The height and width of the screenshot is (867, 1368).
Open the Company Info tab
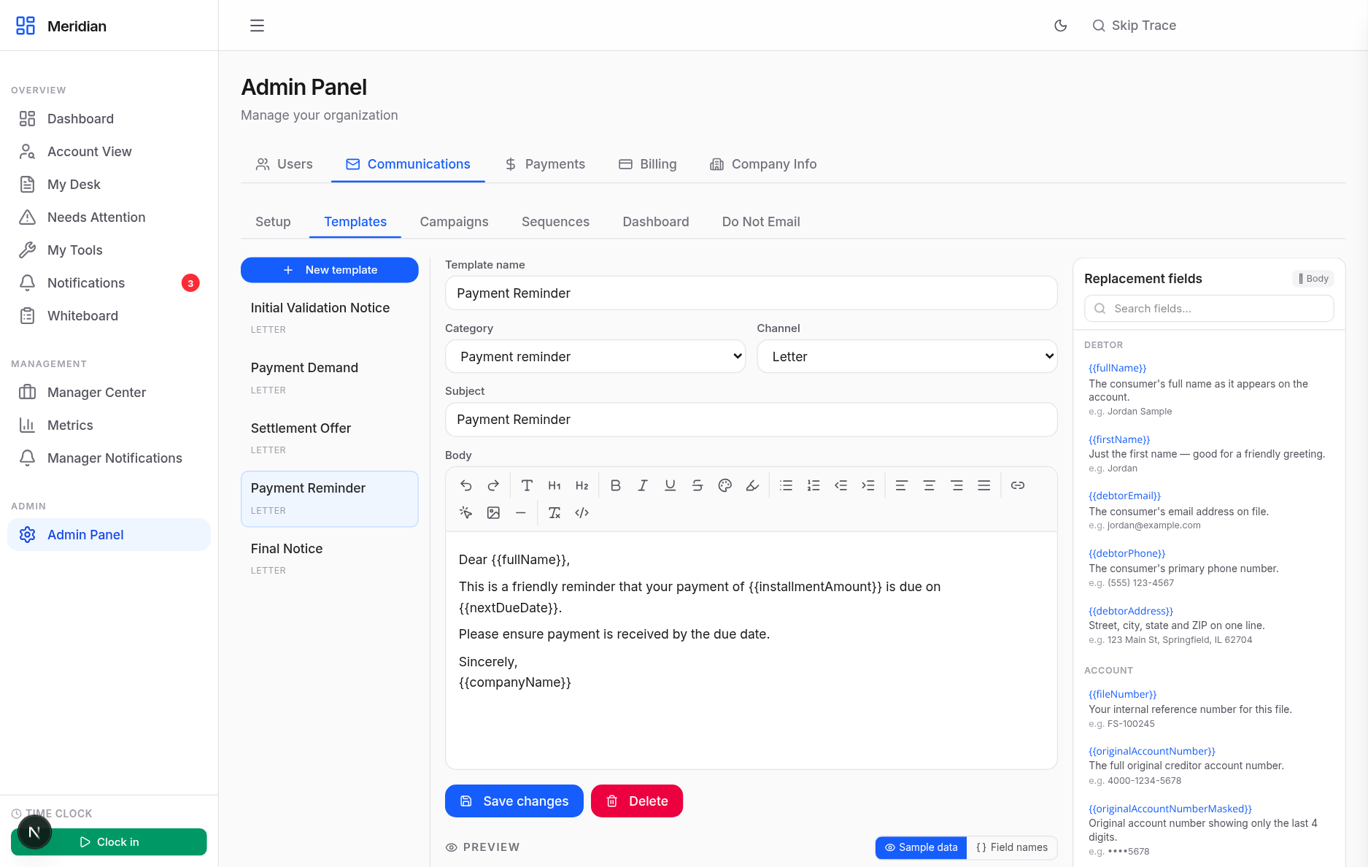coord(763,164)
